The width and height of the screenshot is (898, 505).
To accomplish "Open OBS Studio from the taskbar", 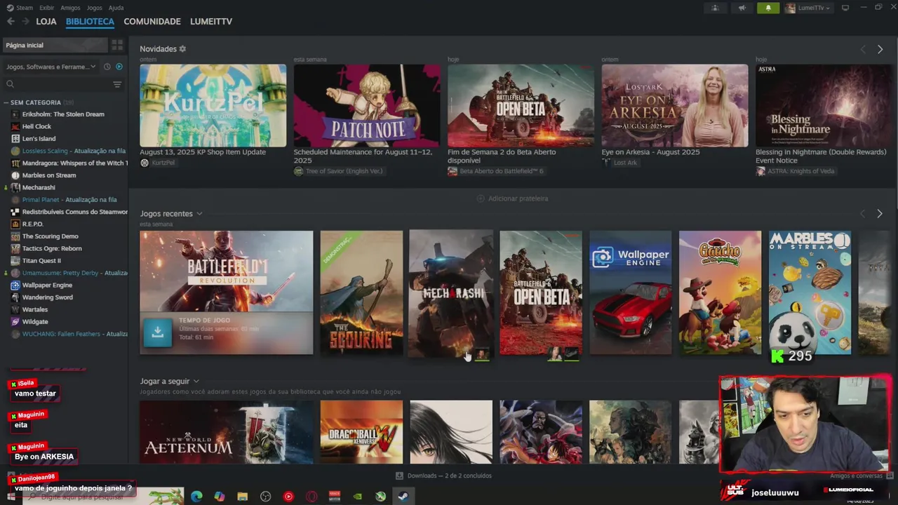I will [266, 497].
